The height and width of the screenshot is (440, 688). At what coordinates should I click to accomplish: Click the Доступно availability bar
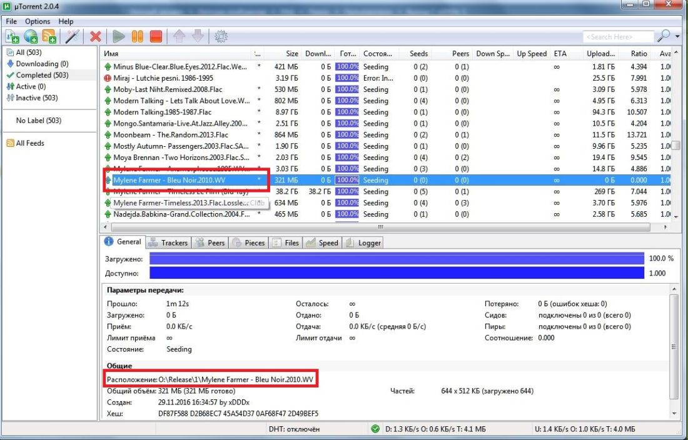[397, 273]
